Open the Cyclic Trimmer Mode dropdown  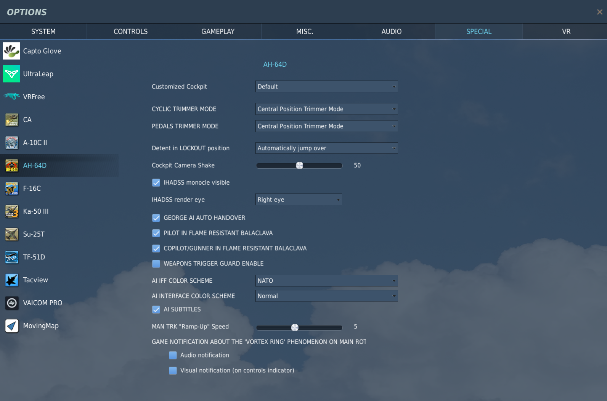(326, 109)
